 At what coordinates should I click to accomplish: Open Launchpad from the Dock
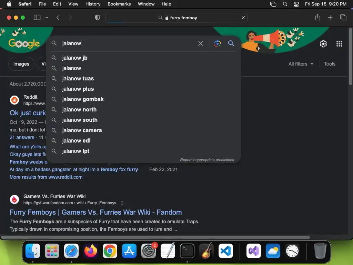(x=52, y=251)
